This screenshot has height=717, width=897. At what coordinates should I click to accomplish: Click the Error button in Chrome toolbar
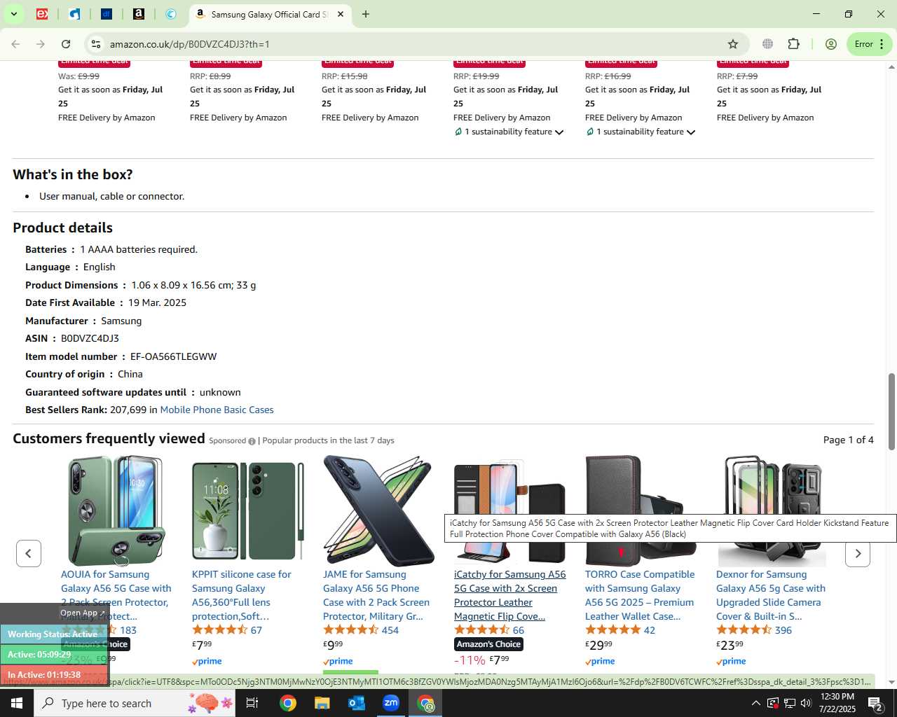tap(864, 44)
